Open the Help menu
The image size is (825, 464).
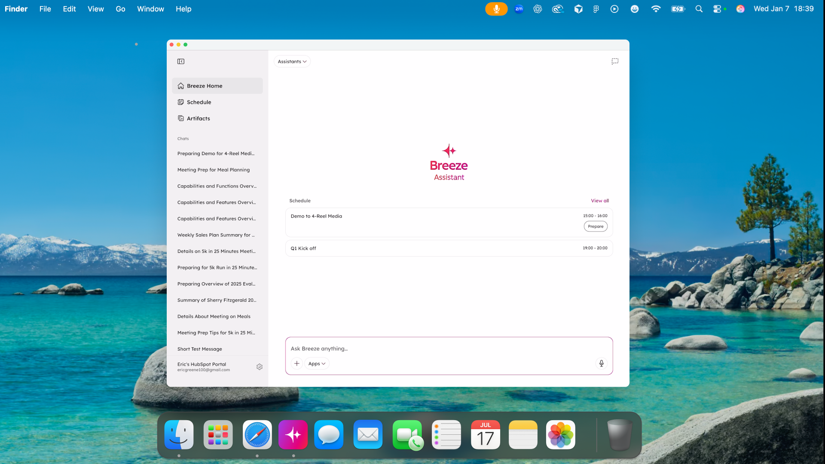[x=183, y=9]
